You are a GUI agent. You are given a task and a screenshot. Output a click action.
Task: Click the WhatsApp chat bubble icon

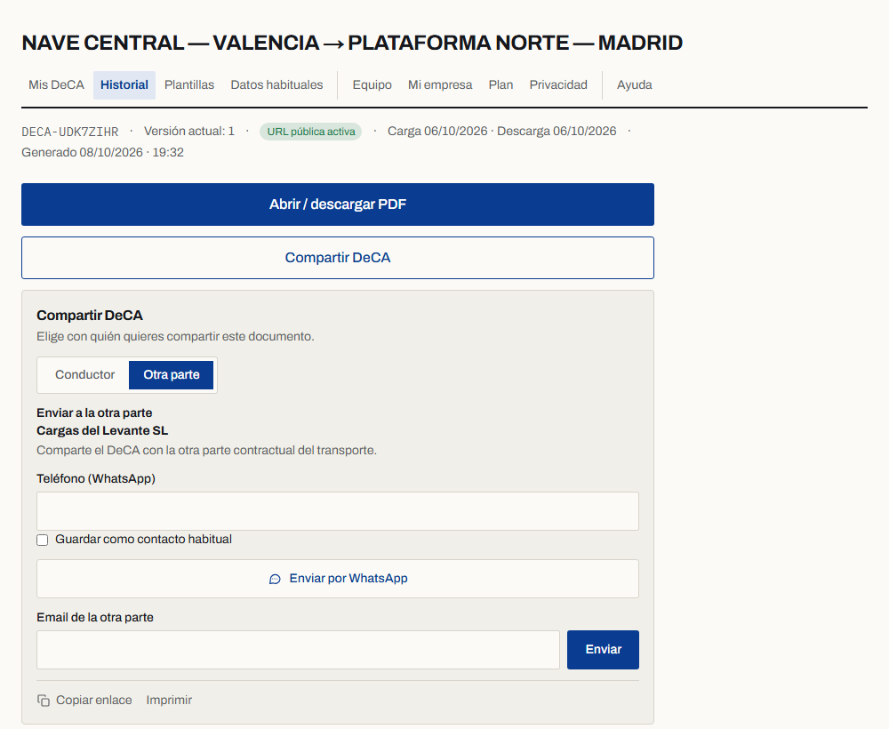[275, 579]
